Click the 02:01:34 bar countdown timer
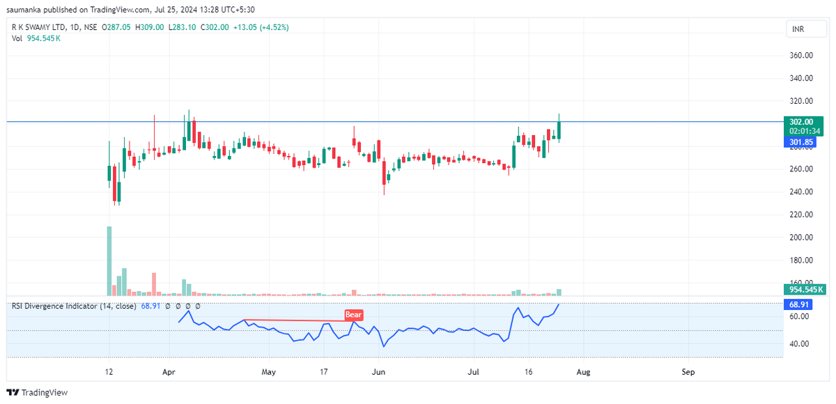Image resolution: width=836 pixels, height=404 pixels. pos(805,131)
